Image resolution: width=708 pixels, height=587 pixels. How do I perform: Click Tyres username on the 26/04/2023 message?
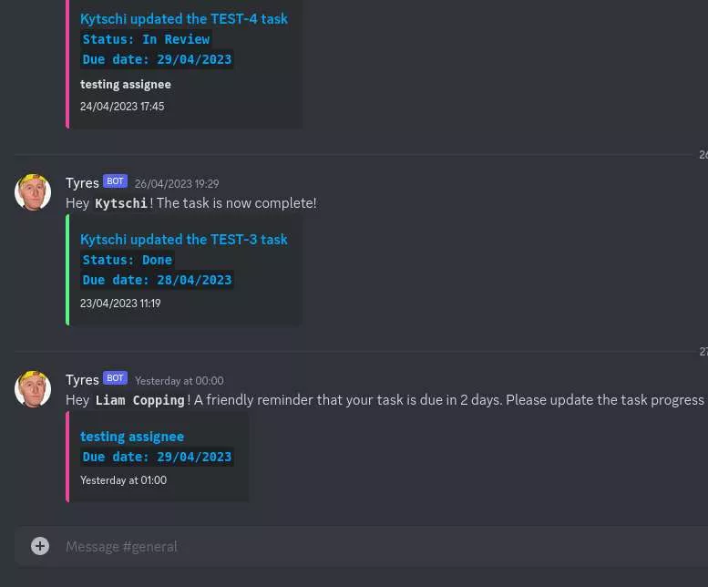tap(82, 183)
